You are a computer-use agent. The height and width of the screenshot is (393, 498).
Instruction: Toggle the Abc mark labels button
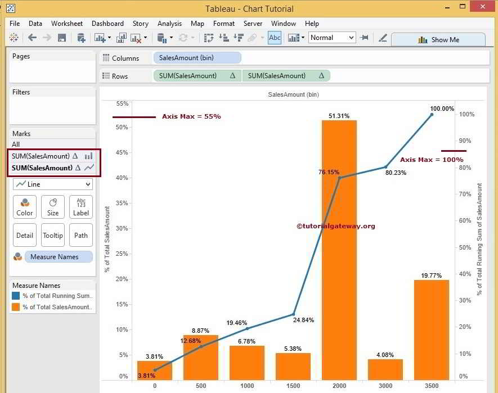click(275, 38)
